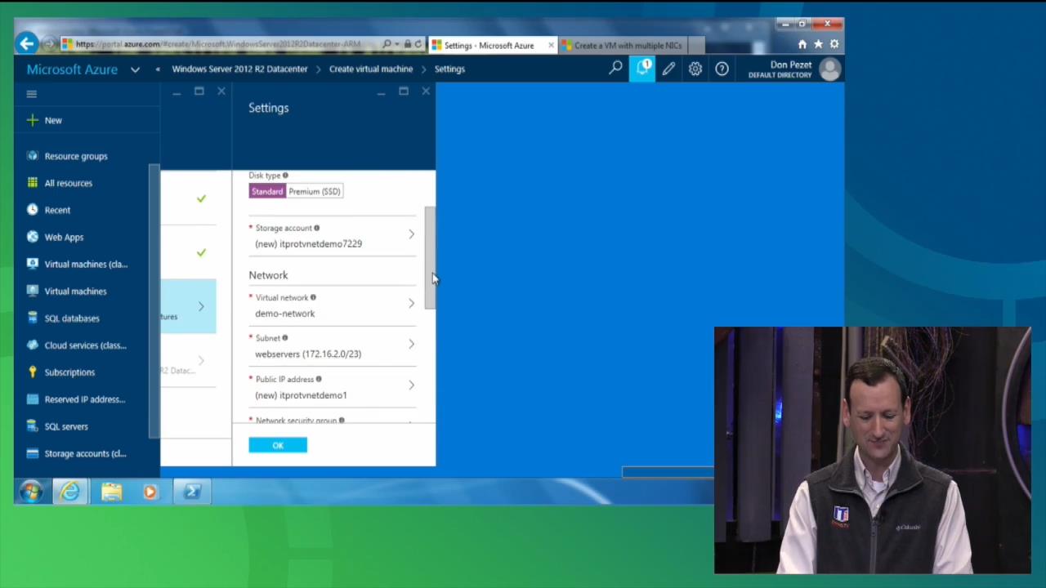Maximize the Settings blade
The width and height of the screenshot is (1046, 588).
point(403,91)
